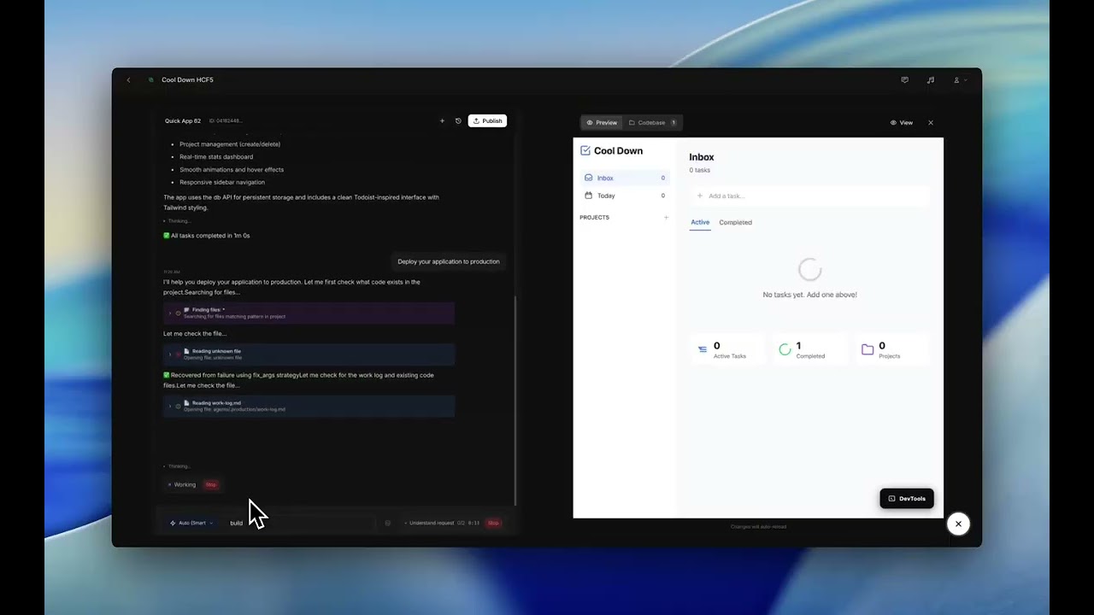This screenshot has height=615, width=1094.
Task: Open DevTools
Action: click(x=907, y=499)
